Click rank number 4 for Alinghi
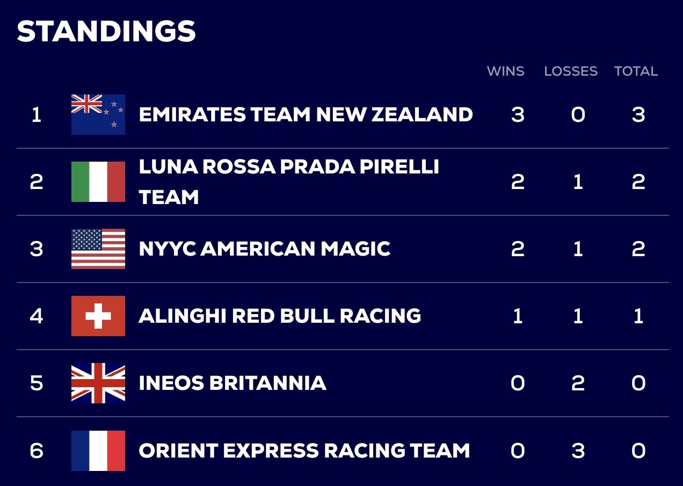Screen dimensions: 683x486 click(x=36, y=316)
